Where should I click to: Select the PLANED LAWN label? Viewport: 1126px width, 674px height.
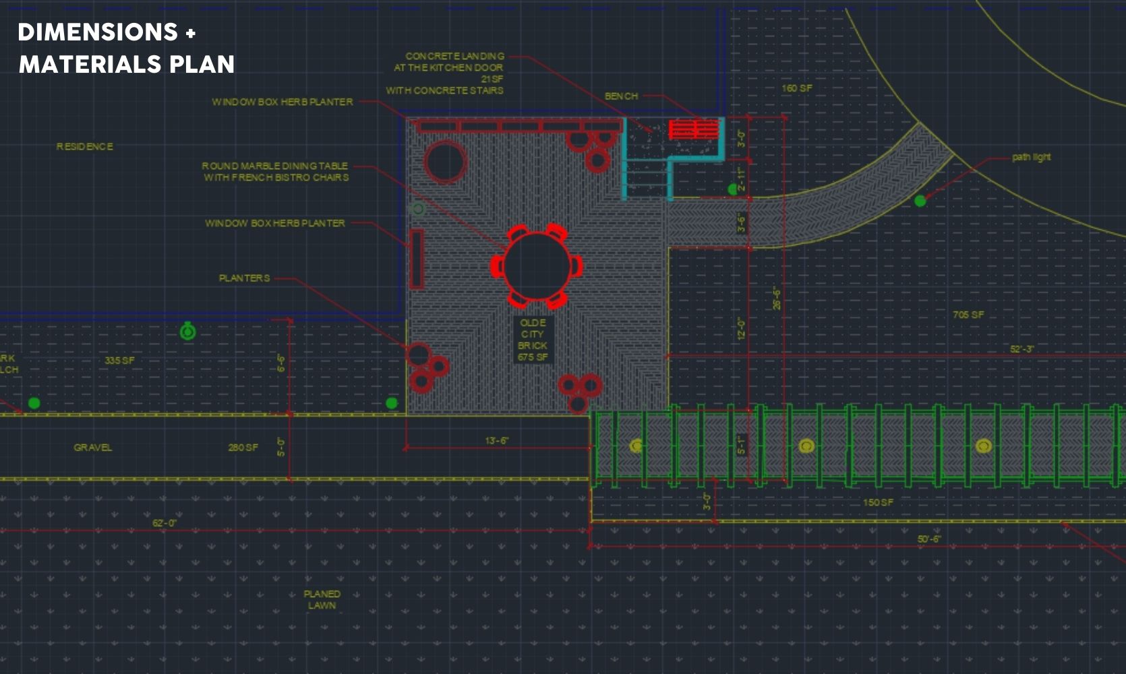pyautogui.click(x=322, y=599)
